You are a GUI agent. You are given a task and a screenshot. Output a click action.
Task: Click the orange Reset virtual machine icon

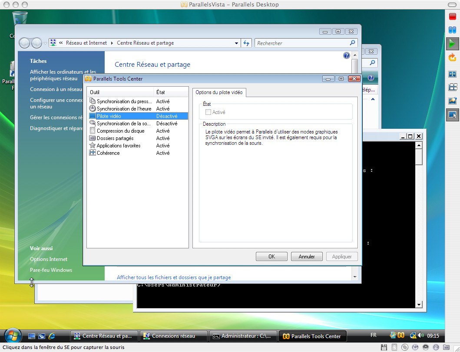point(452,57)
